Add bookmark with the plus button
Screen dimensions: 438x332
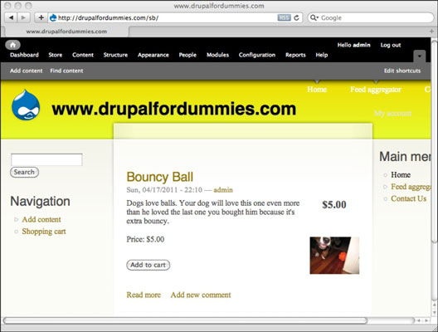point(41,17)
